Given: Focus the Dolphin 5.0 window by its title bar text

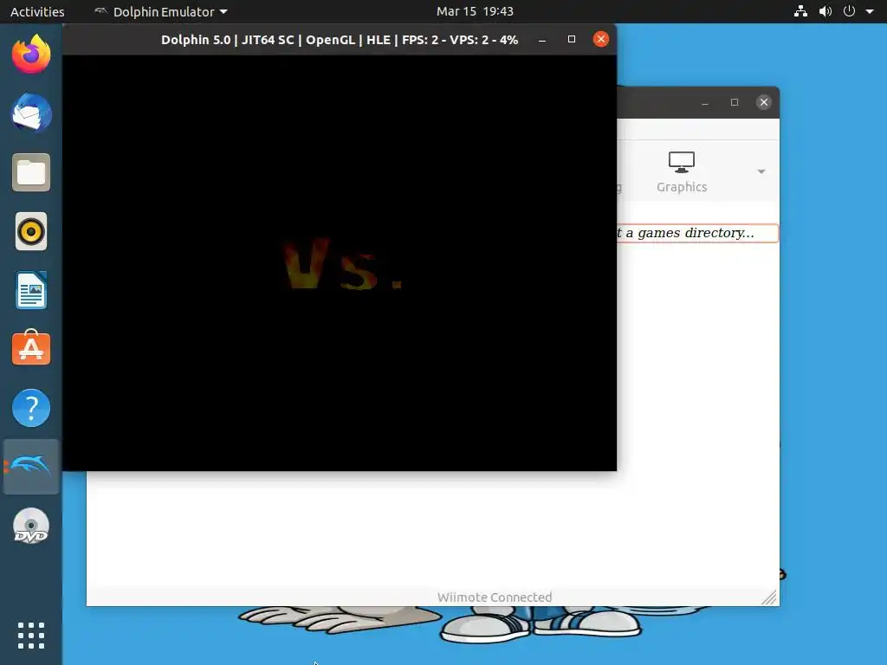Looking at the screenshot, I should 340,40.
